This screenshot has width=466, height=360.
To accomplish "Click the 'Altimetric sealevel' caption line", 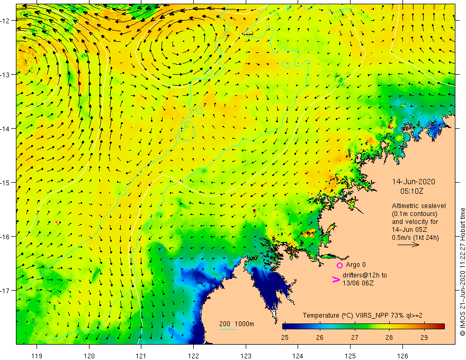I will click(x=419, y=206).
